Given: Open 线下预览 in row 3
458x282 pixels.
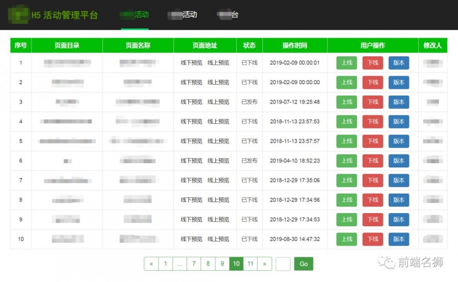Looking at the screenshot, I should 191,102.
